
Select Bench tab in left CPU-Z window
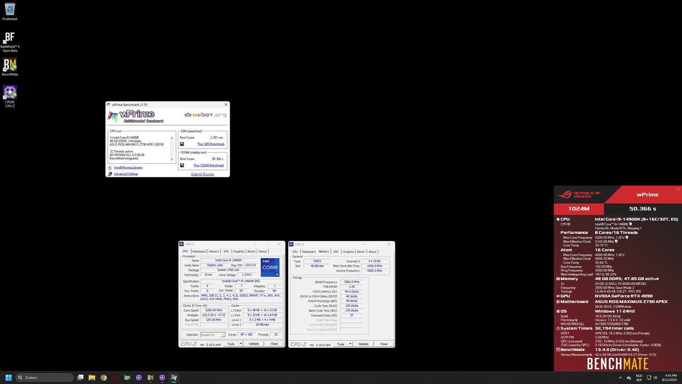(x=251, y=251)
